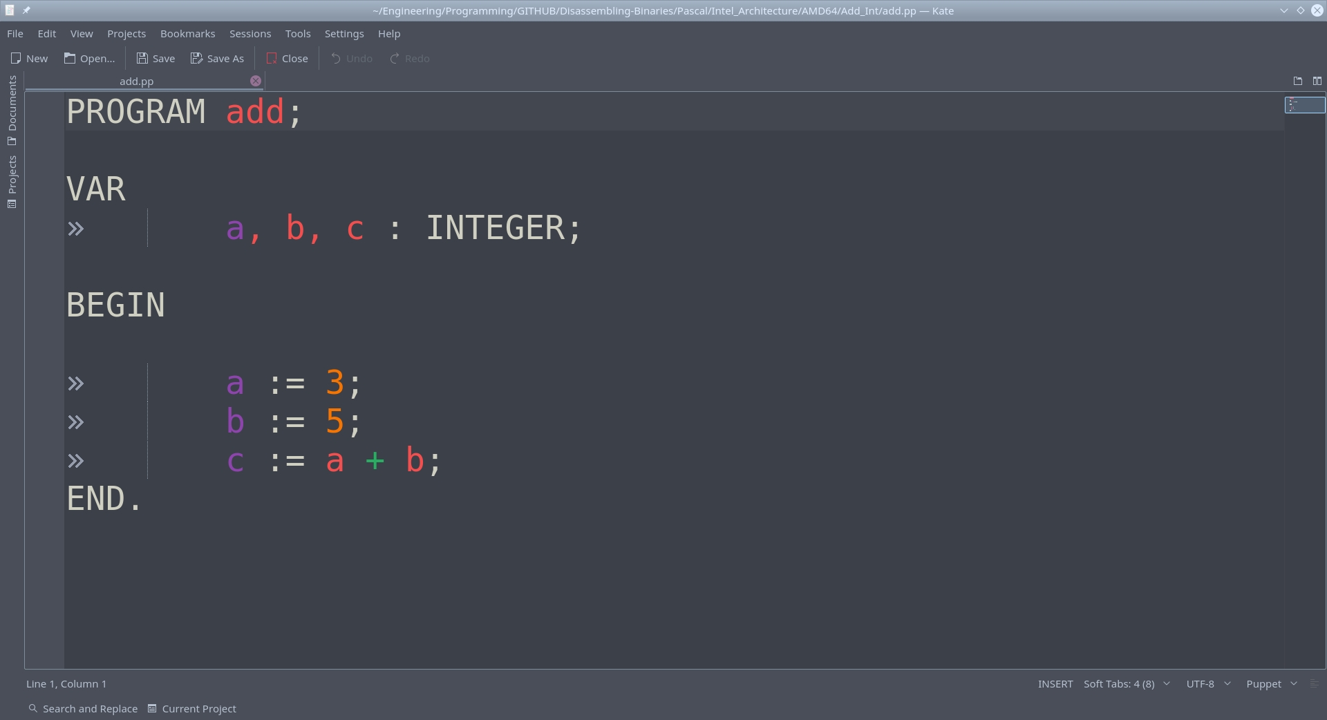The width and height of the screenshot is (1327, 720).
Task: Click the Save As toolbar icon
Action: (x=197, y=59)
